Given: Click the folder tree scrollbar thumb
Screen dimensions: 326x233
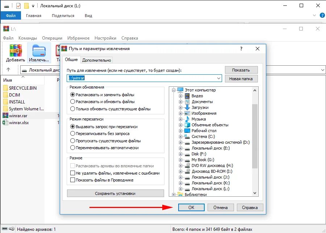Looking at the screenshot, I should click(x=255, y=136).
